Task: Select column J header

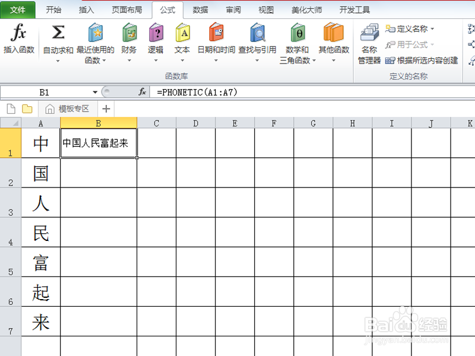Action: 431,123
